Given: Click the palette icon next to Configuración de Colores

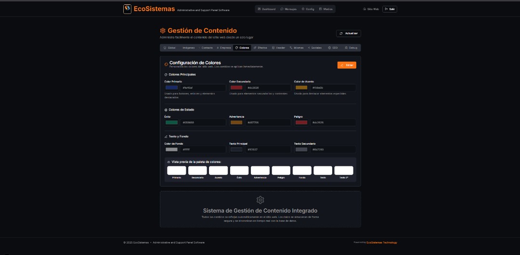Looking at the screenshot, I should point(166,65).
